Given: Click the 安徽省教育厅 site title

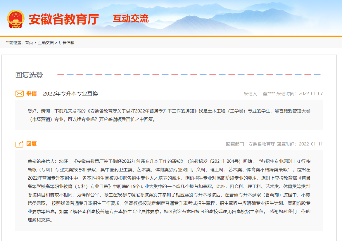Looking at the screenshot, I should pos(64,19).
